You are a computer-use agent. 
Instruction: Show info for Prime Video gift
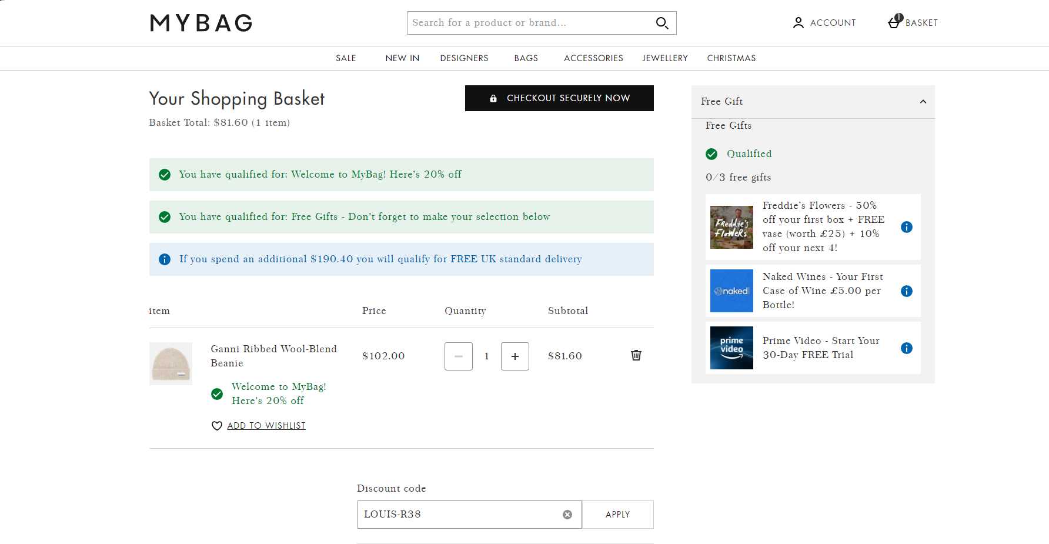[907, 348]
